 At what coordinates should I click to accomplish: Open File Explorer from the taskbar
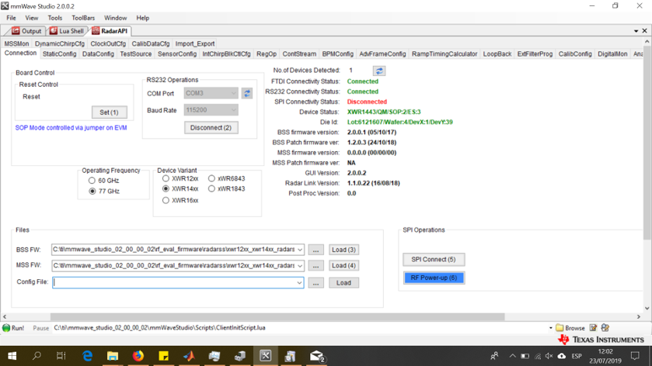tap(113, 356)
